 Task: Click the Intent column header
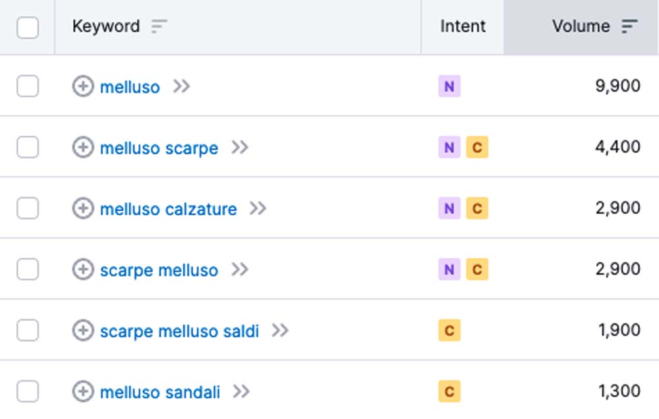(463, 26)
